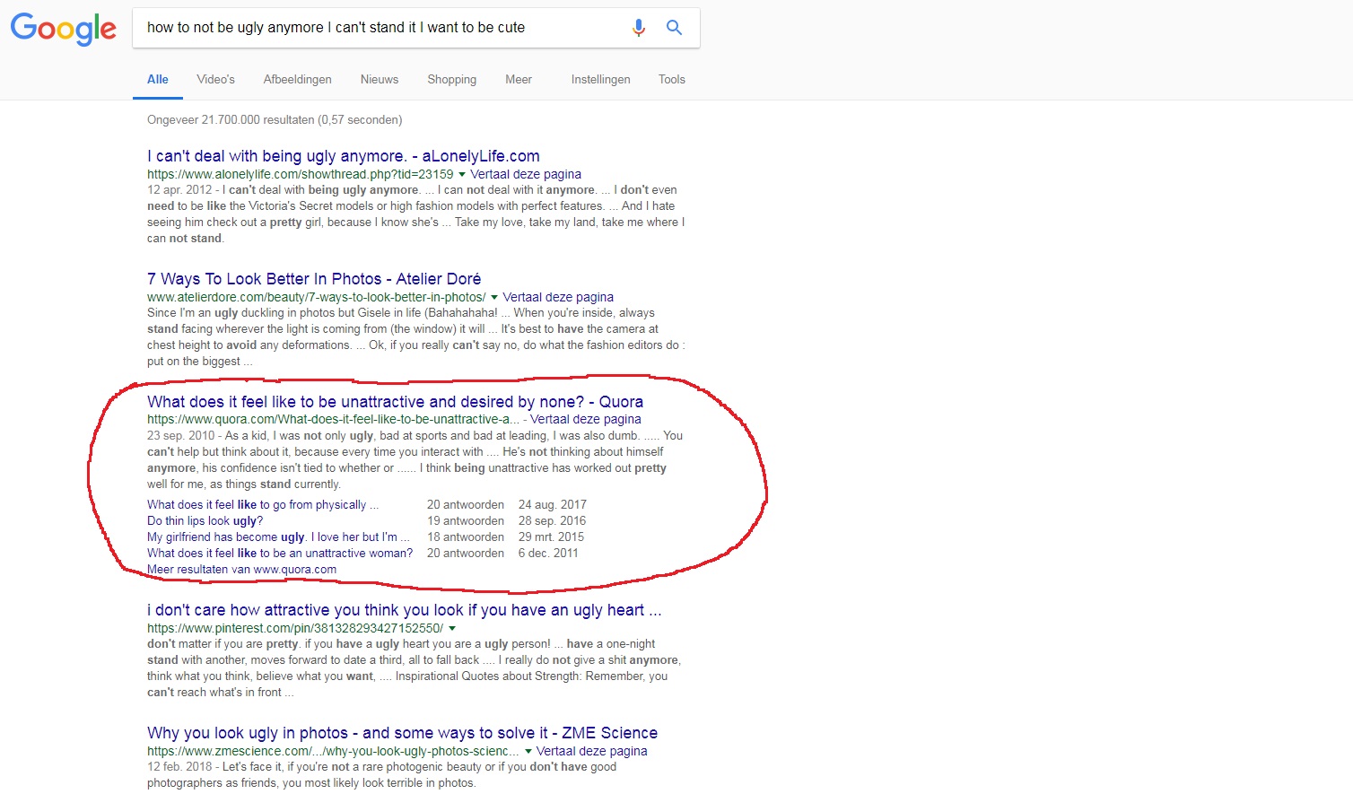Expand dropdown arrow beside atelierdore.com URL
The width and height of the screenshot is (1353, 794).
click(494, 297)
